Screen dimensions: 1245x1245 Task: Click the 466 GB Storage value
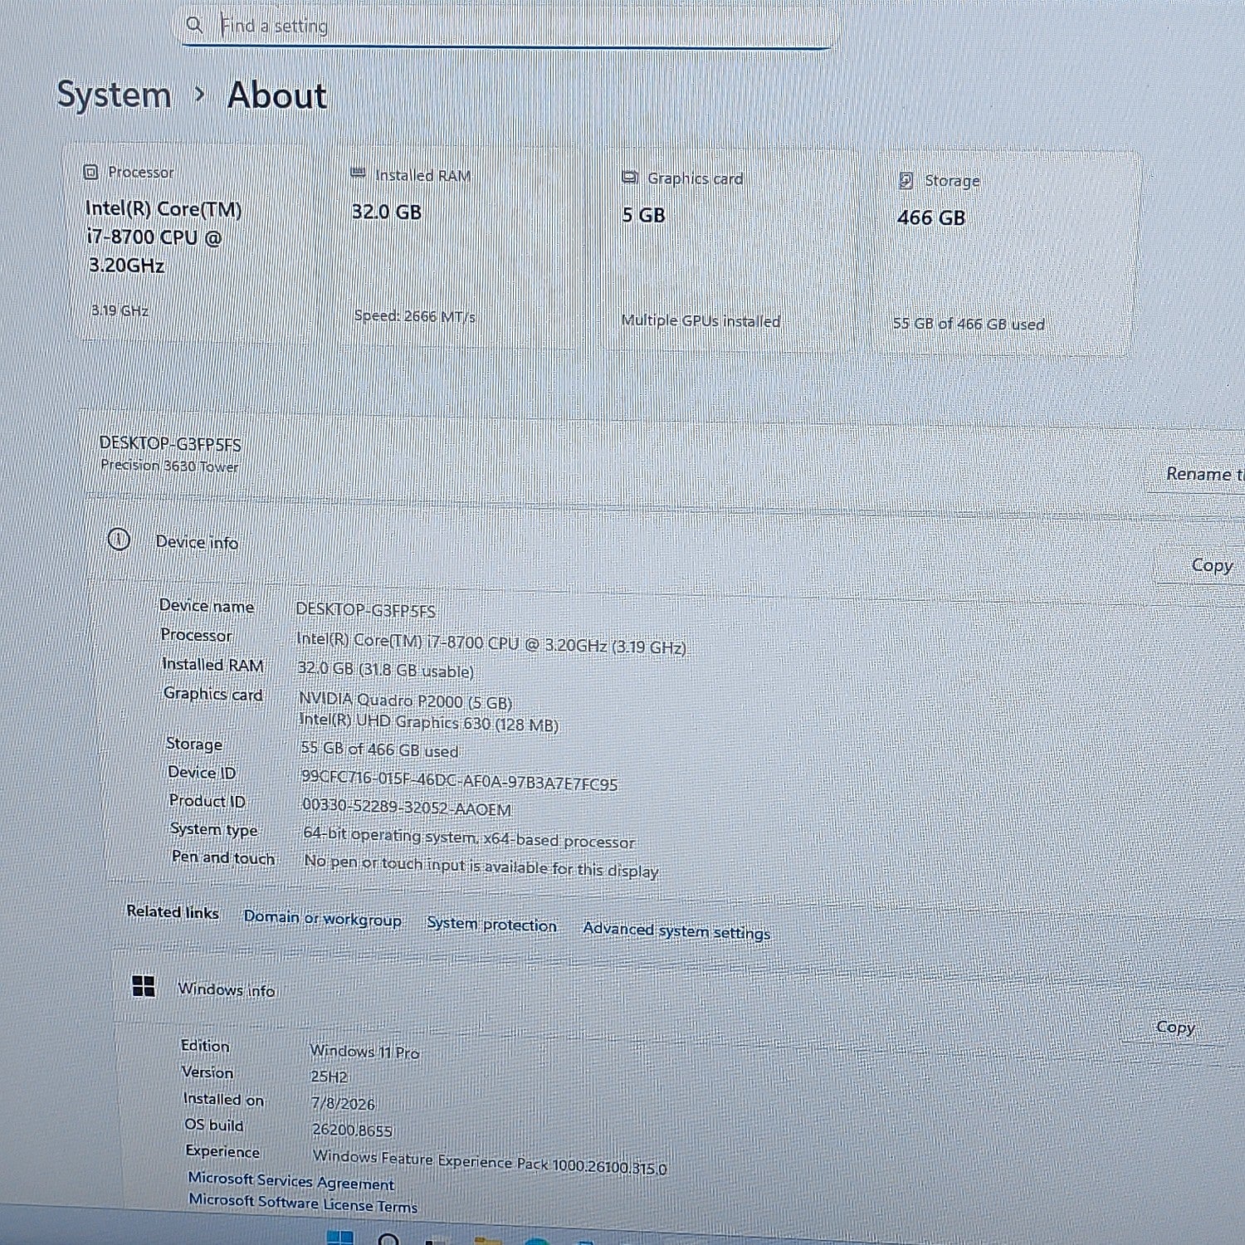(x=931, y=217)
